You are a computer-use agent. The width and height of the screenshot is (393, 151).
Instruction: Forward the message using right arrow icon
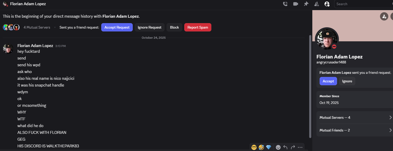coord(293,147)
